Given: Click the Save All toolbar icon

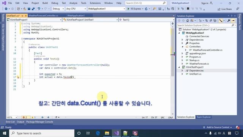Looking at the screenshot, I should 33,9.
